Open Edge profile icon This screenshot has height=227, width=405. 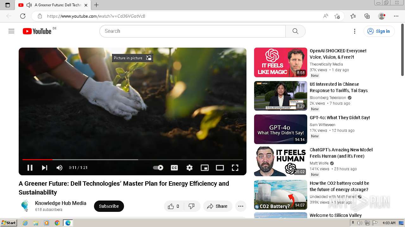(x=382, y=16)
